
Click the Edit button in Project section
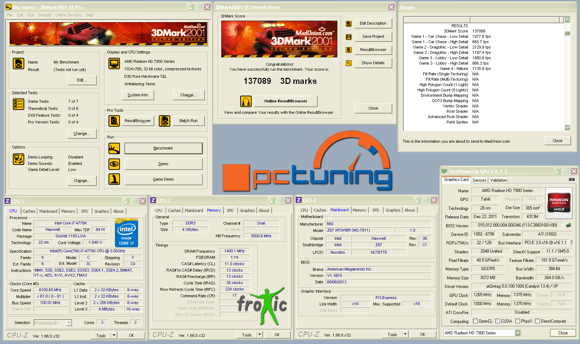point(82,80)
